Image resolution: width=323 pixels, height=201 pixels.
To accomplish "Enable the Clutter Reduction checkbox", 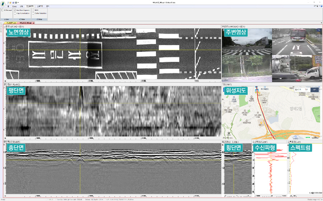I will 33,13.
